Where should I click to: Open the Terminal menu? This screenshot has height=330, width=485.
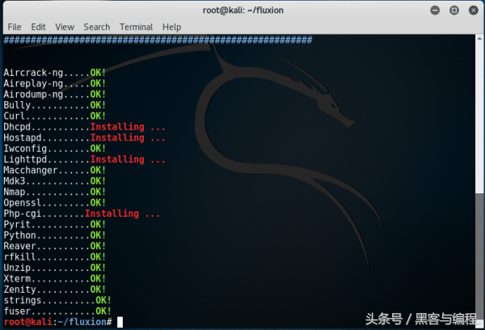(x=136, y=27)
